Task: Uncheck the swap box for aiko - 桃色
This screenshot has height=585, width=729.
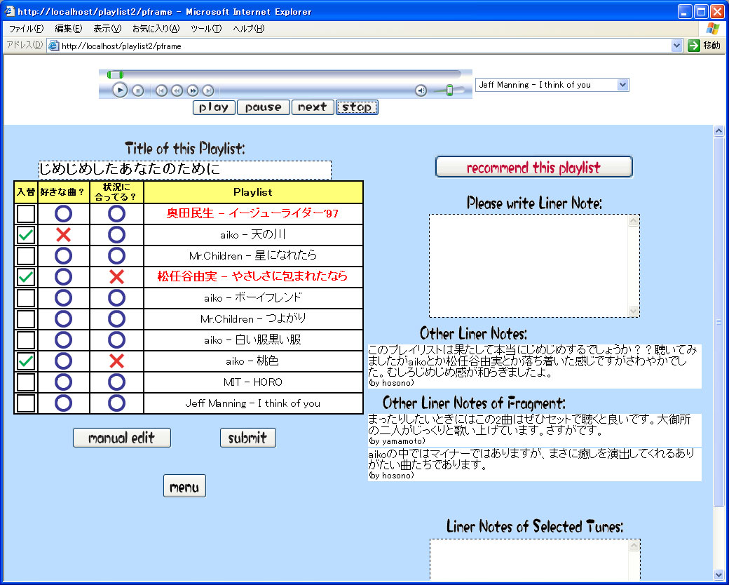Action: coord(26,361)
